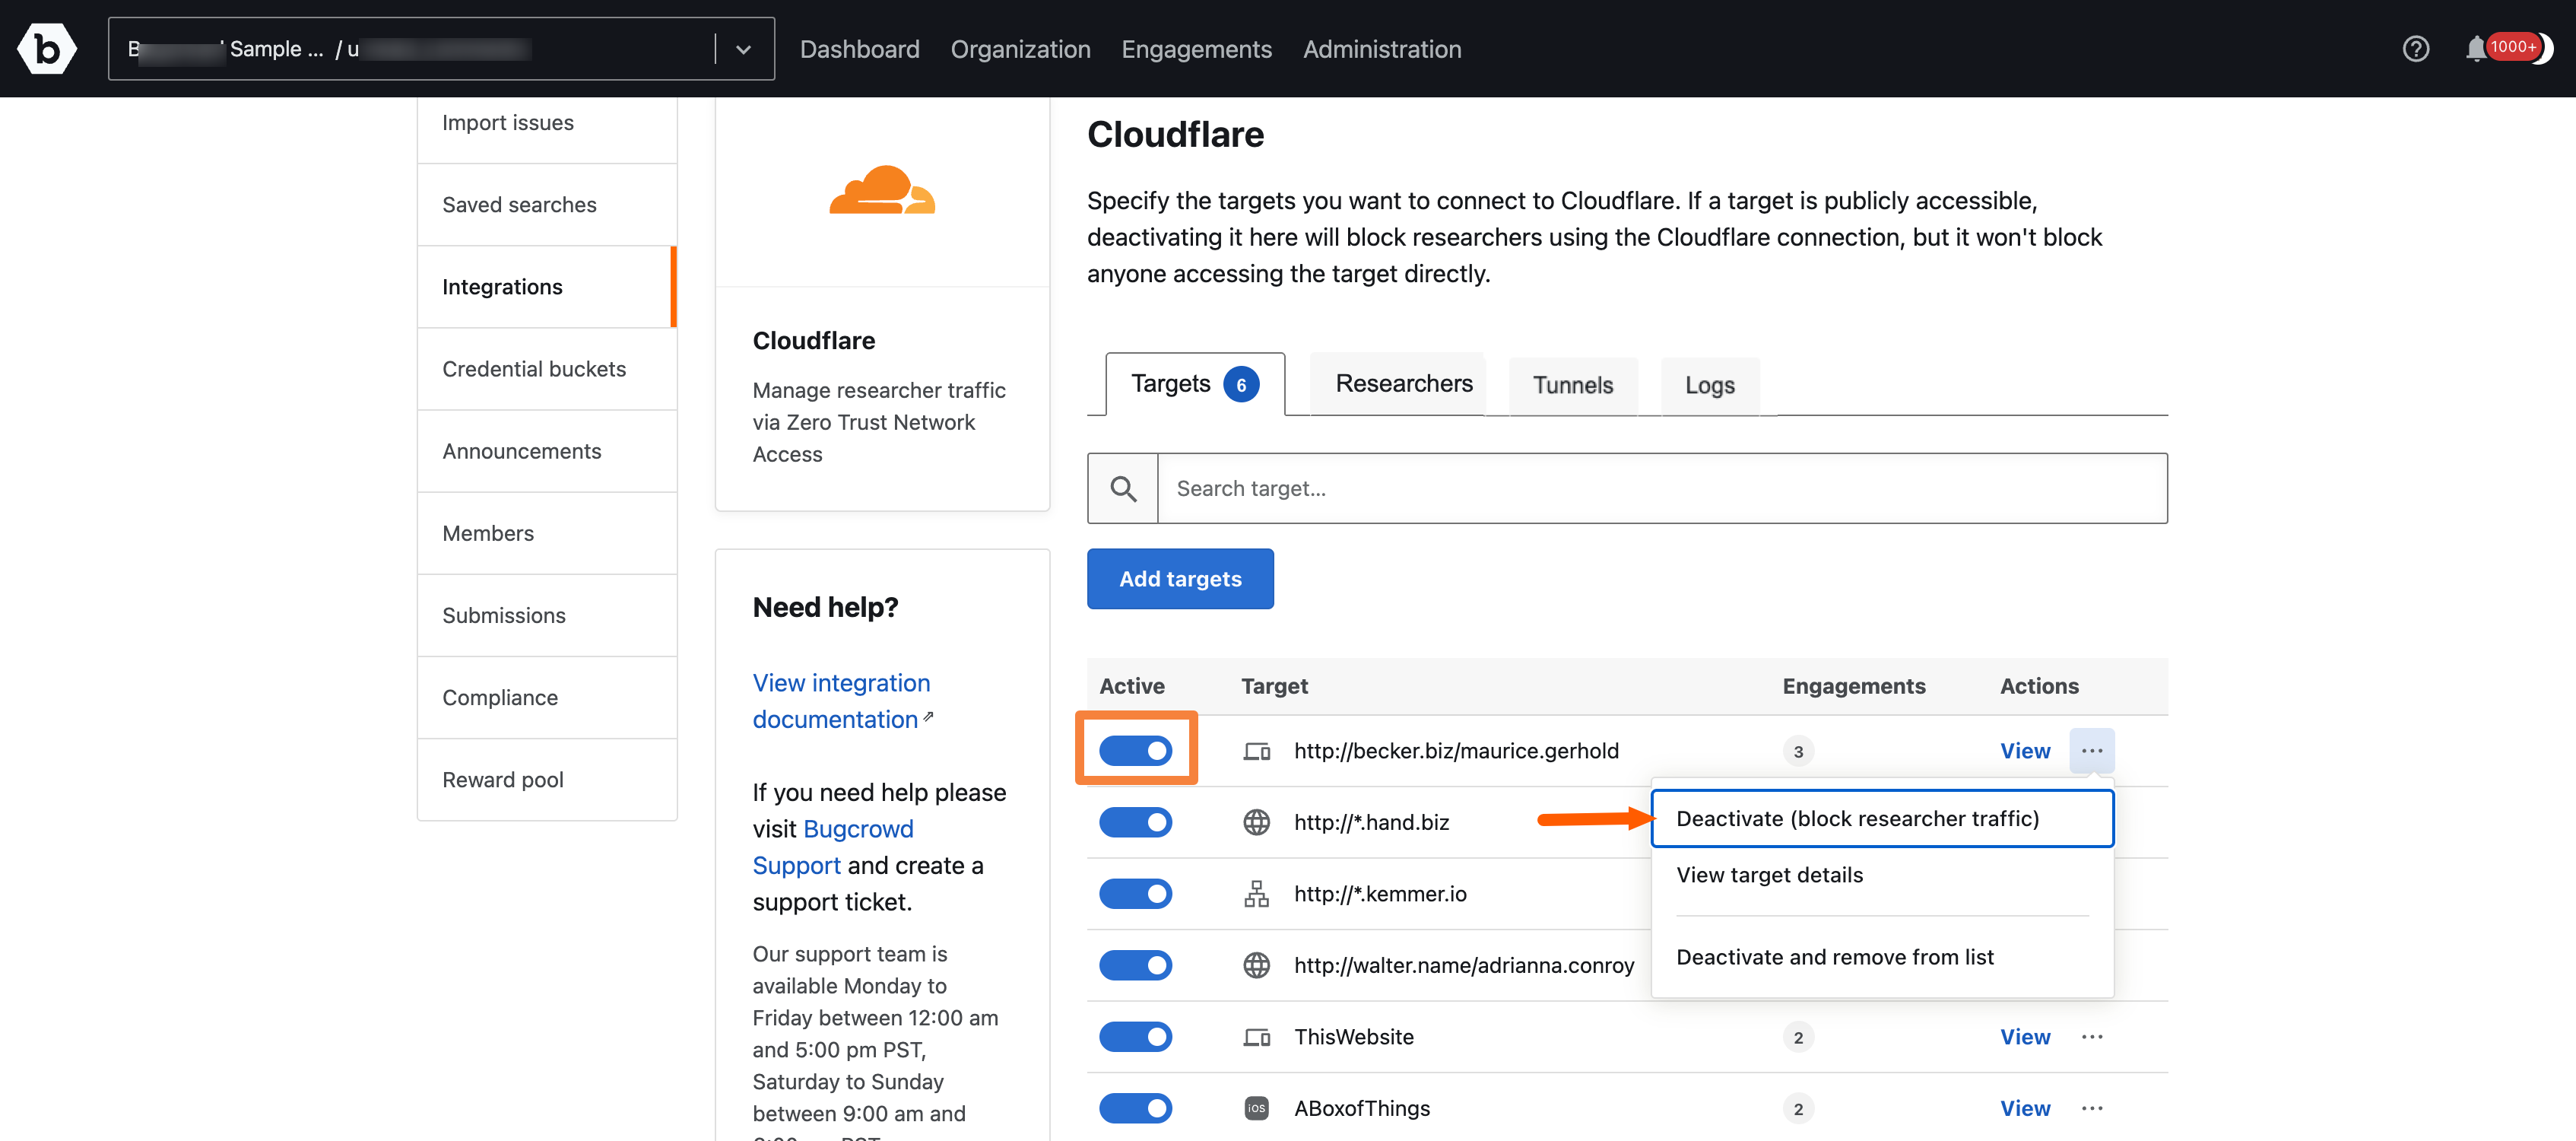Click the Active column header
Image resolution: width=2576 pixels, height=1141 pixels.
coord(1131,685)
